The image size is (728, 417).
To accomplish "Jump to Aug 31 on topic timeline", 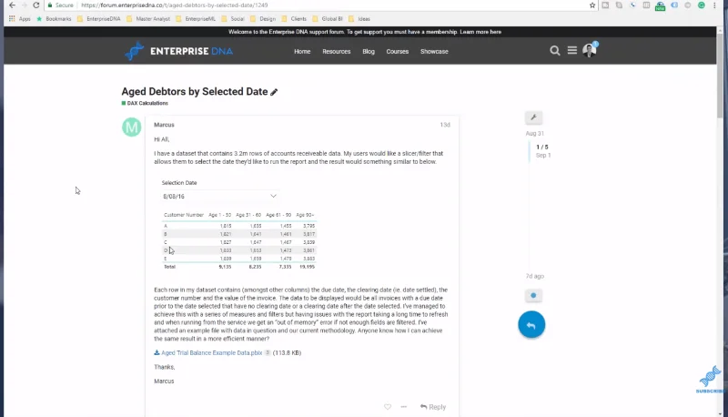I will pos(534,133).
